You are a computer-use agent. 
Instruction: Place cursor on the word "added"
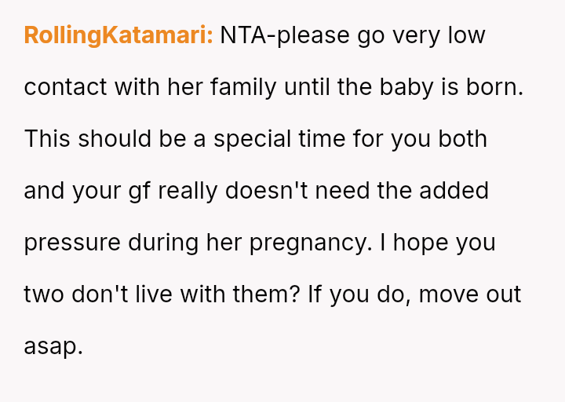click(x=455, y=192)
